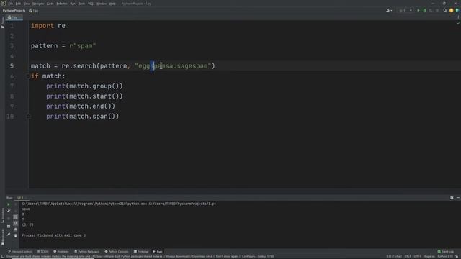
Task: Place cursor in the r"spam" pattern string
Action: point(83,46)
